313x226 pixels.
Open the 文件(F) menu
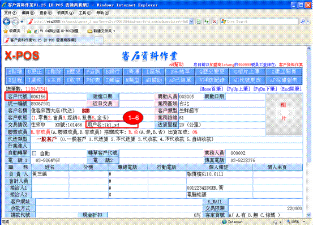click(10, 13)
